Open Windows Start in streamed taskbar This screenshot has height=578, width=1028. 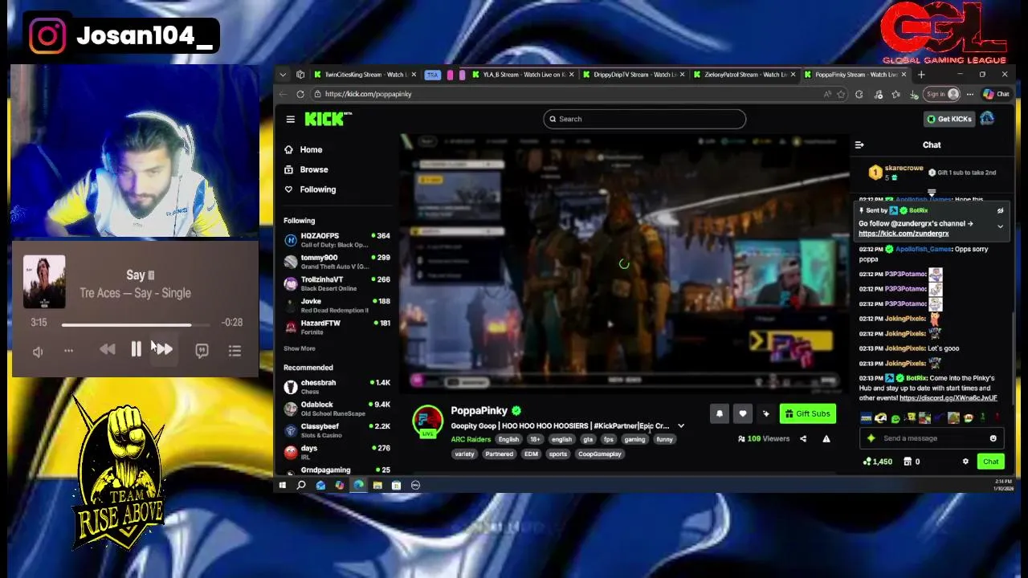click(282, 485)
